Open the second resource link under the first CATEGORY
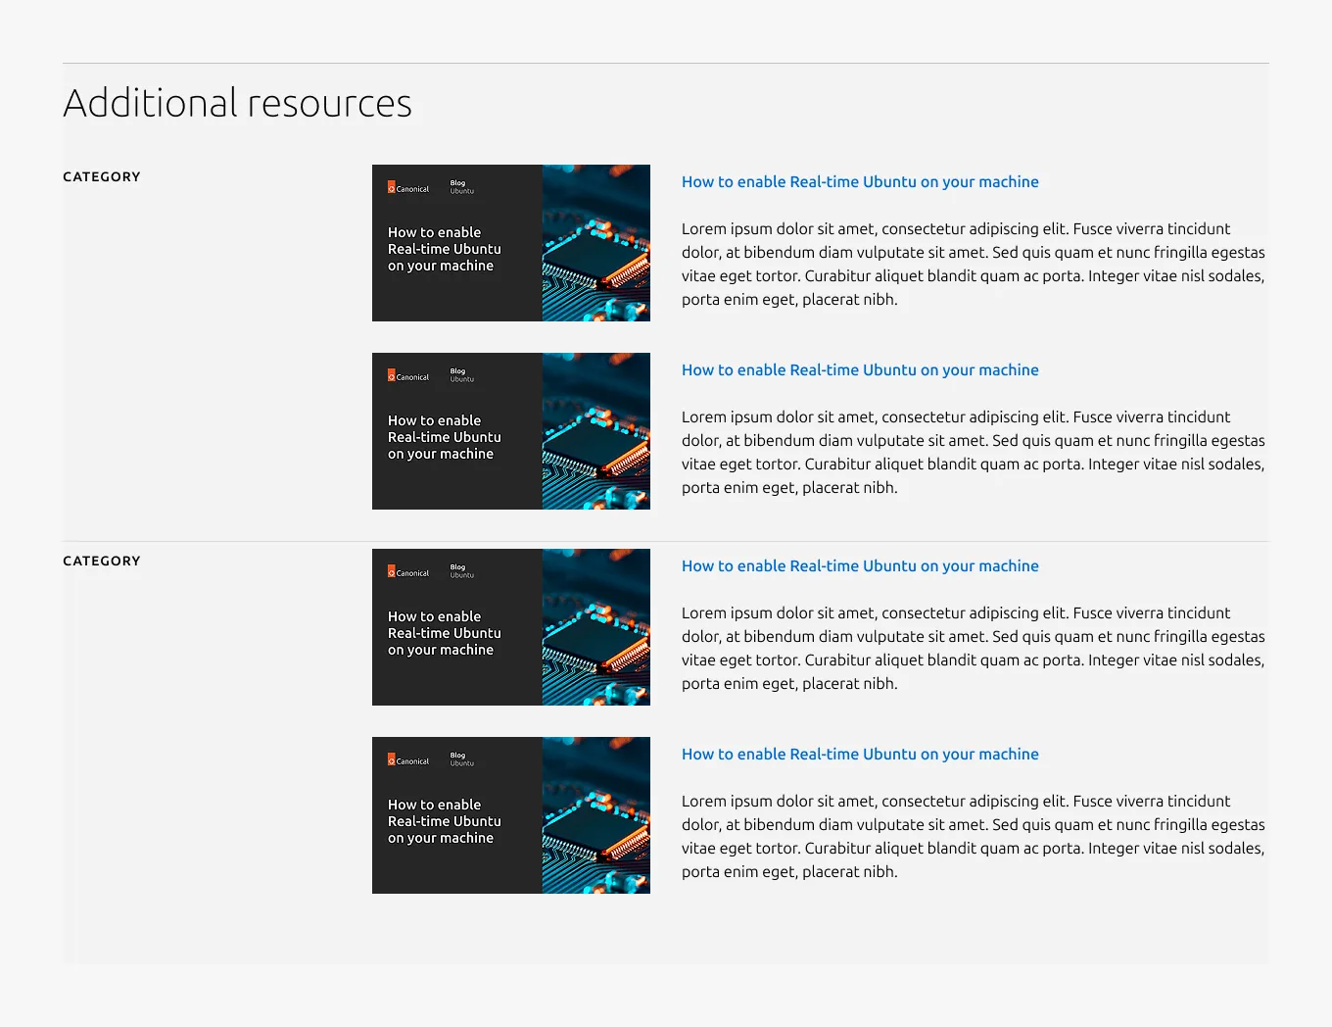The image size is (1332, 1027). pos(860,370)
